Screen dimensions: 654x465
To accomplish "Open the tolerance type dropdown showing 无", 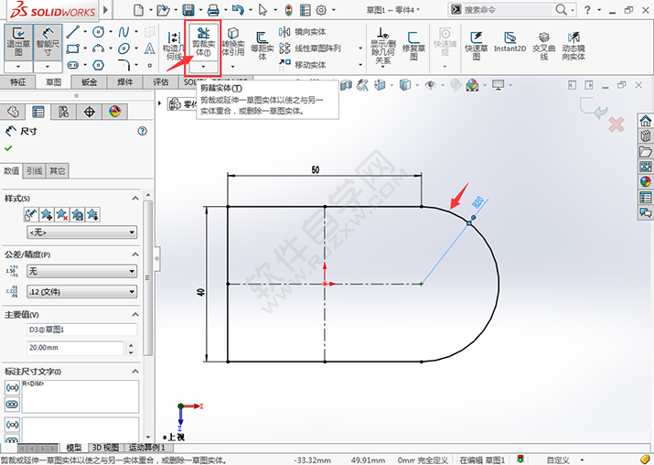I will pos(81,272).
